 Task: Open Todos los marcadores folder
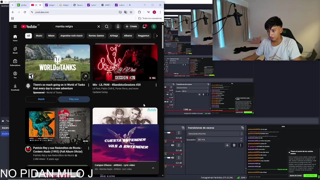pos(150,18)
